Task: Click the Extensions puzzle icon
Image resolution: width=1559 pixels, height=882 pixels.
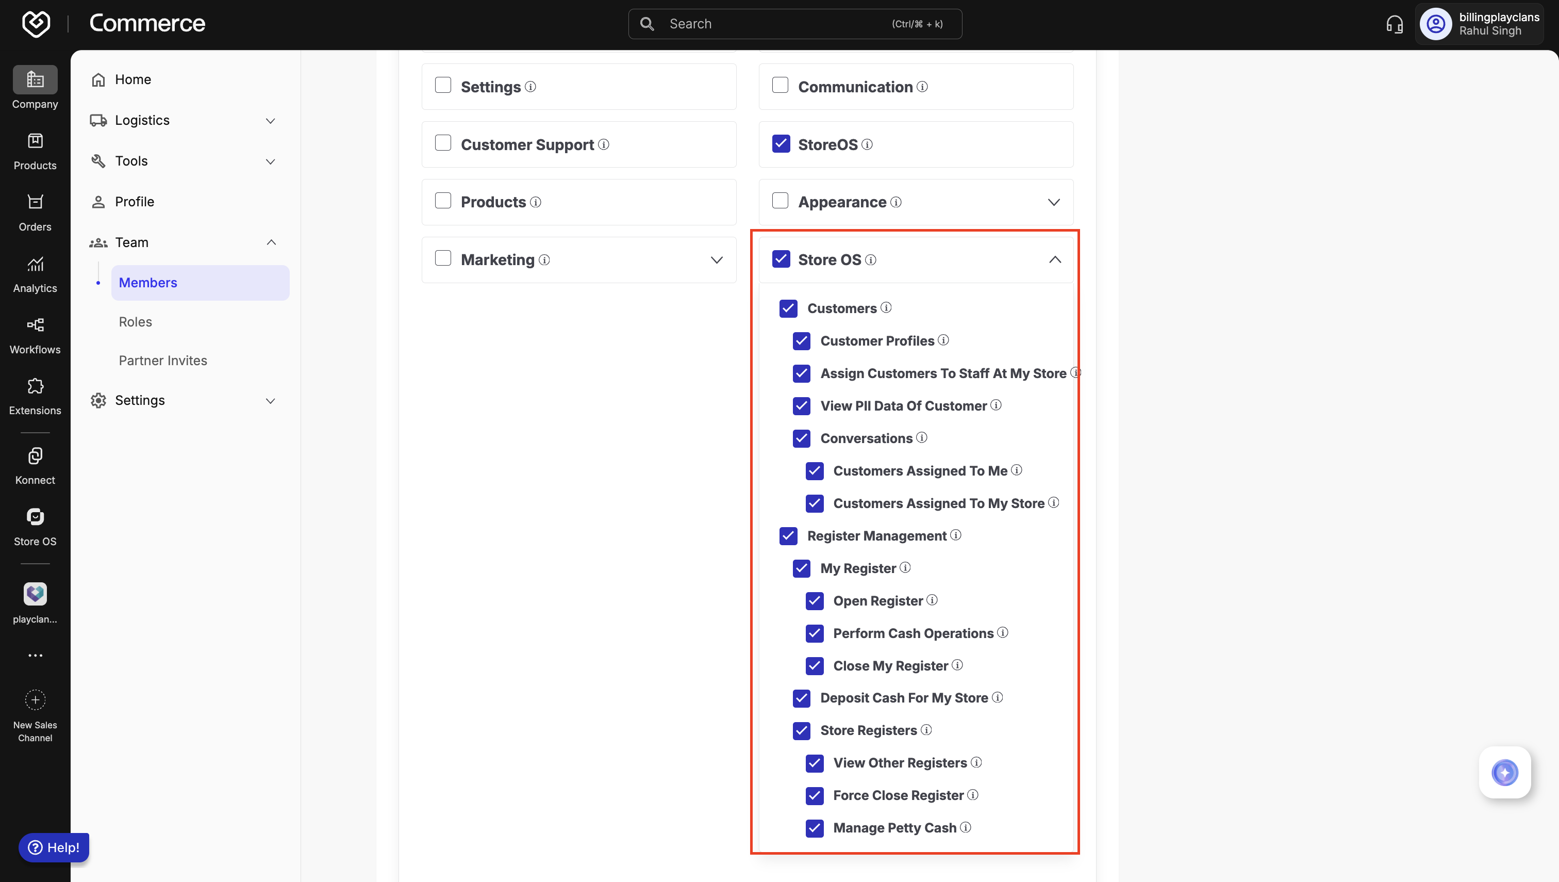Action: (x=35, y=386)
